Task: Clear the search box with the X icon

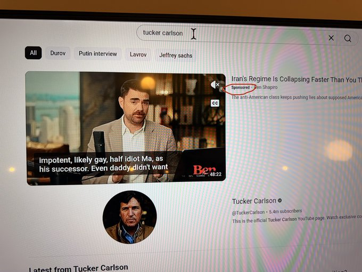Action: pyautogui.click(x=331, y=38)
